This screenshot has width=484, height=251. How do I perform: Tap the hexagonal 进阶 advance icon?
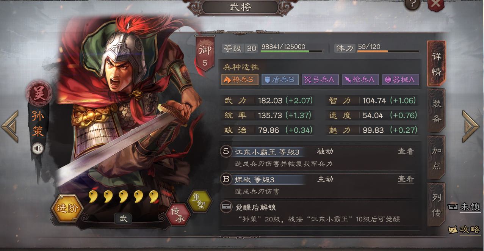pos(67,208)
